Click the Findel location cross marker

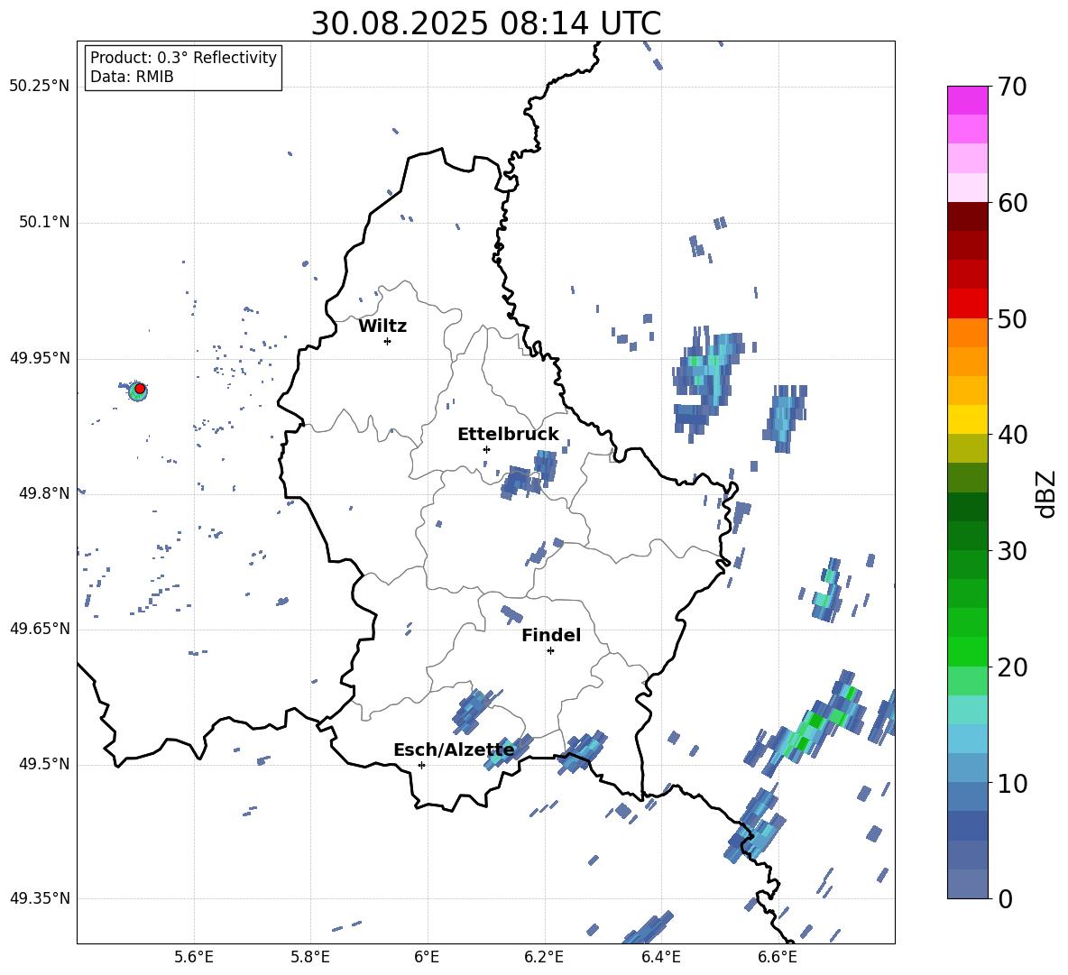(x=550, y=651)
